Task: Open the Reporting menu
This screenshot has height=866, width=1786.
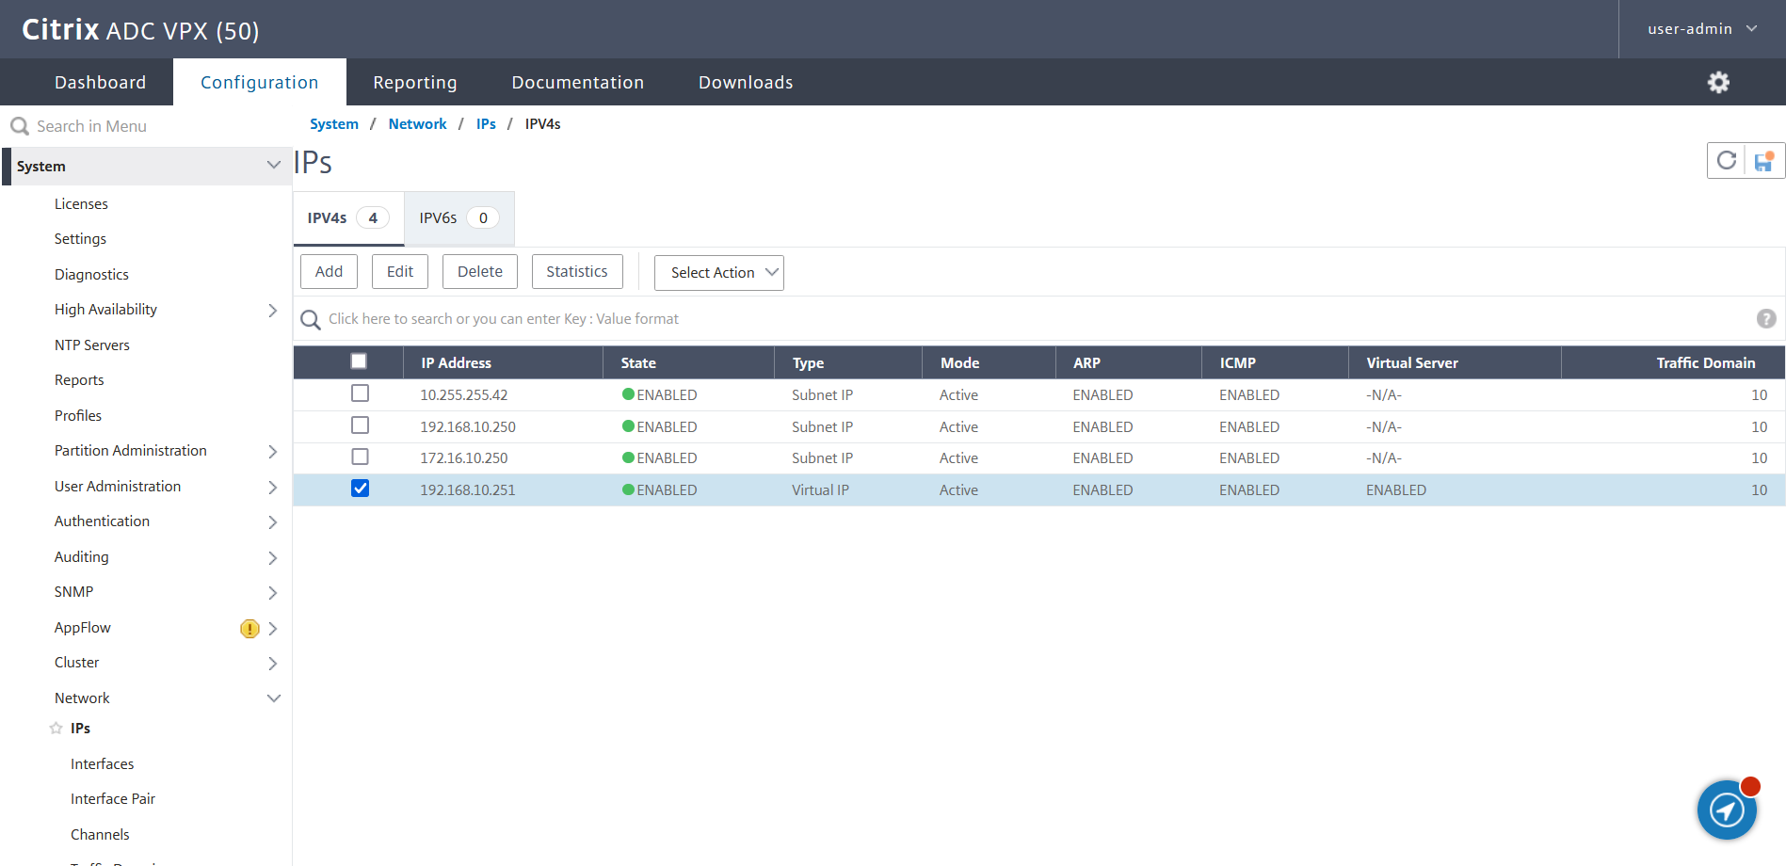Action: [415, 82]
